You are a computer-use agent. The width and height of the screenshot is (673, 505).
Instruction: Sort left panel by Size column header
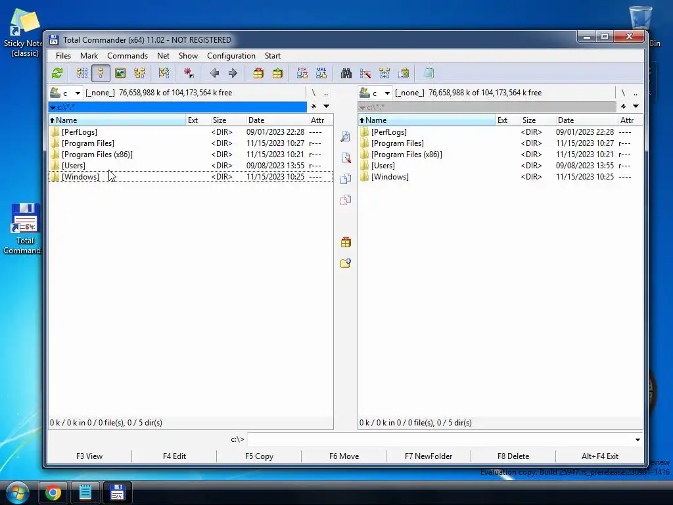coord(228,120)
